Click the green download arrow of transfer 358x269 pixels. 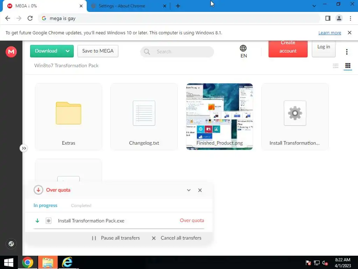pos(37,221)
